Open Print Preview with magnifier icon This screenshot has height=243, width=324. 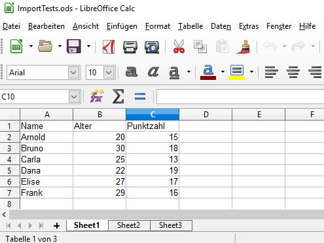(152, 47)
